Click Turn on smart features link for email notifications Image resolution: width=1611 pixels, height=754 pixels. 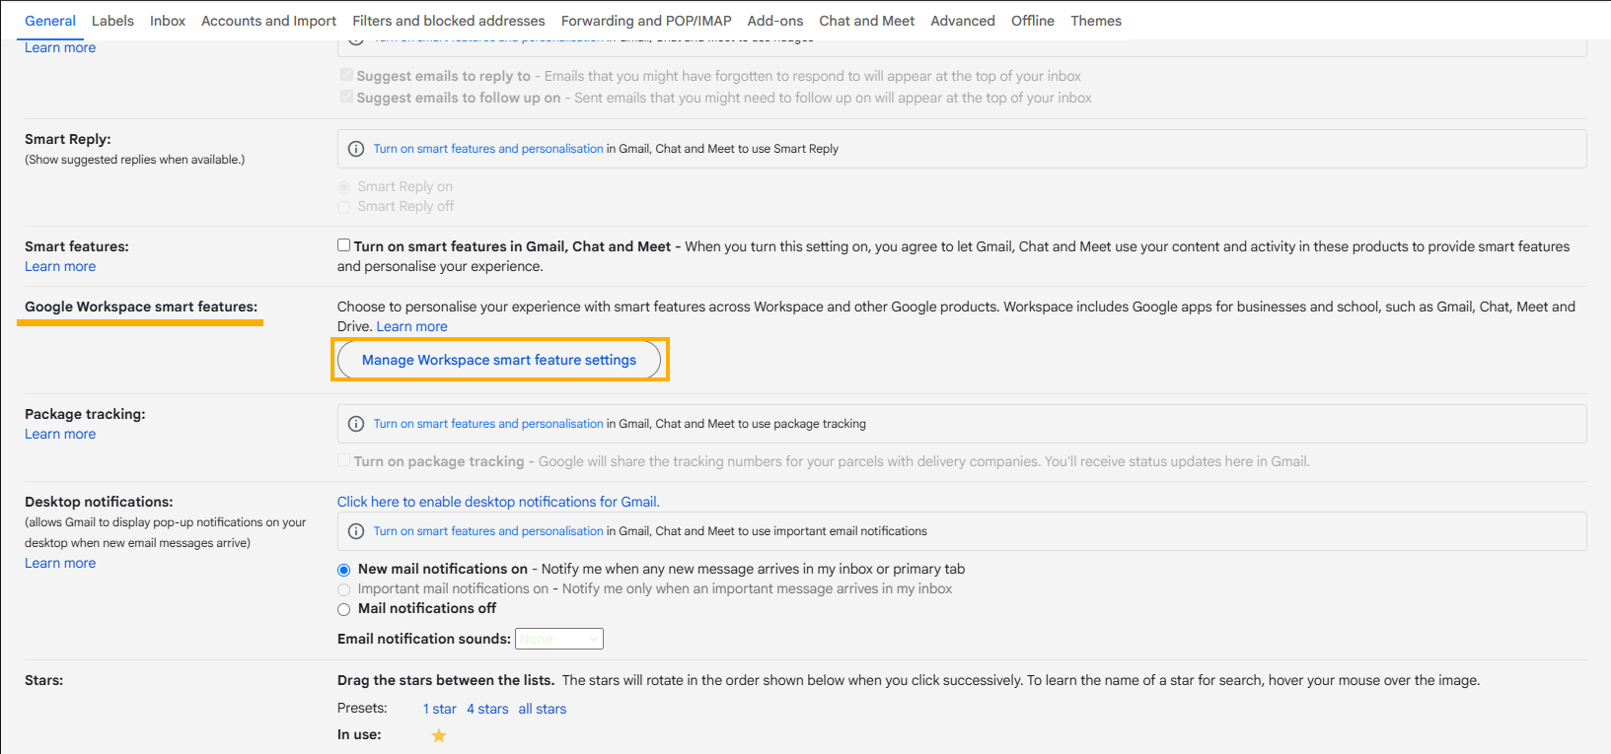click(x=488, y=531)
